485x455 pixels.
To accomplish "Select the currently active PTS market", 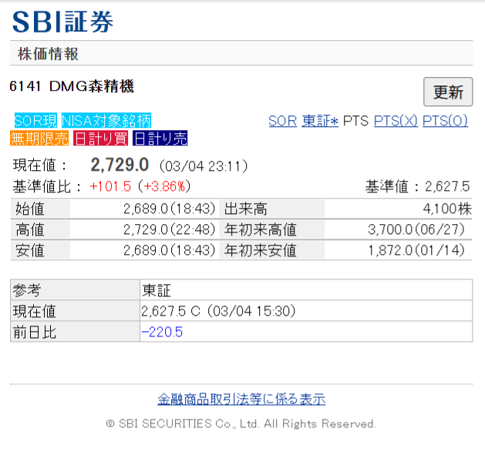I will click(x=355, y=121).
